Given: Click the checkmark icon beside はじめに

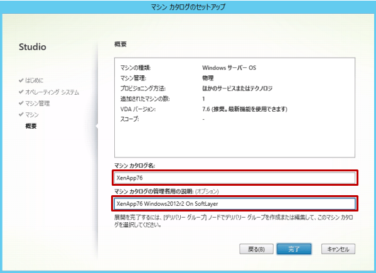Looking at the screenshot, I should (x=21, y=80).
